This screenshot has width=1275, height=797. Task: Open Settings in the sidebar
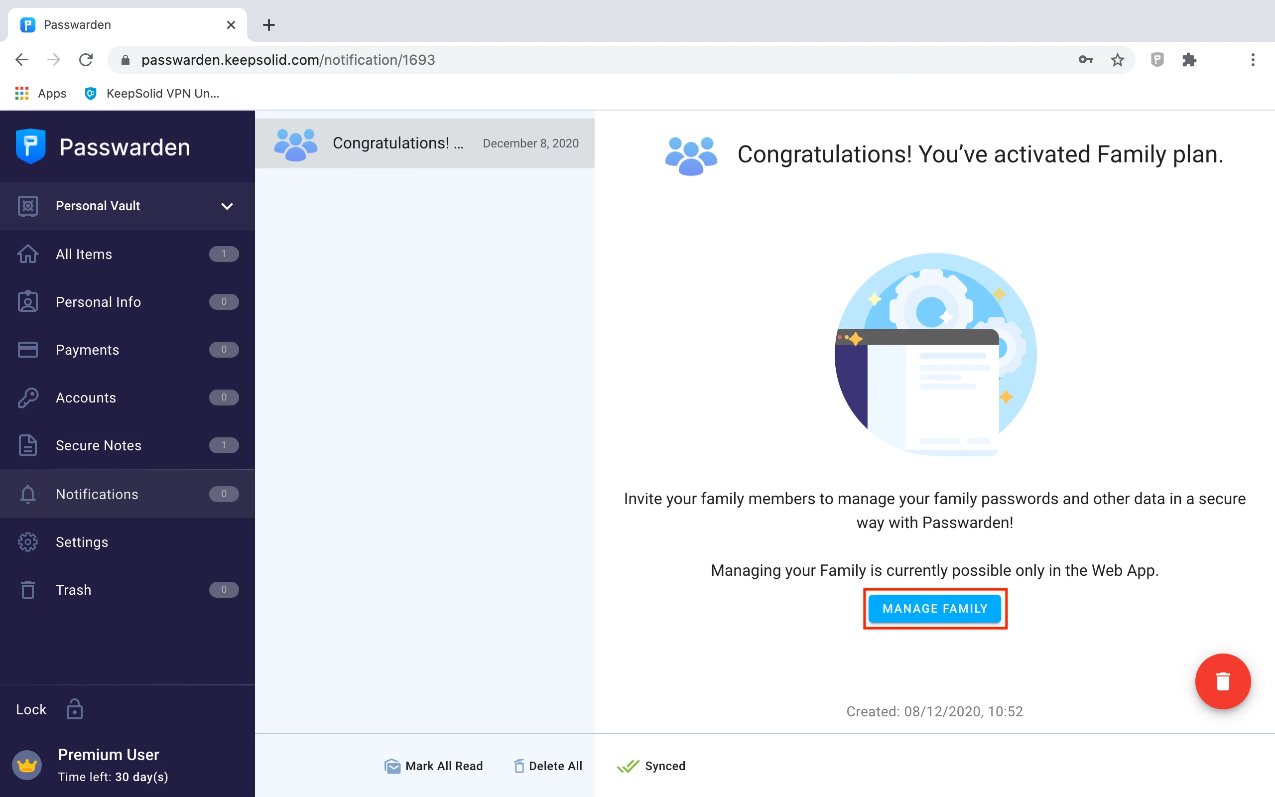(82, 542)
